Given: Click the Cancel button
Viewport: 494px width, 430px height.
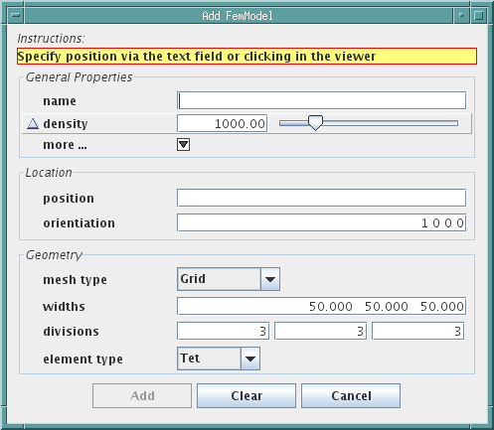Looking at the screenshot, I should [x=351, y=395].
